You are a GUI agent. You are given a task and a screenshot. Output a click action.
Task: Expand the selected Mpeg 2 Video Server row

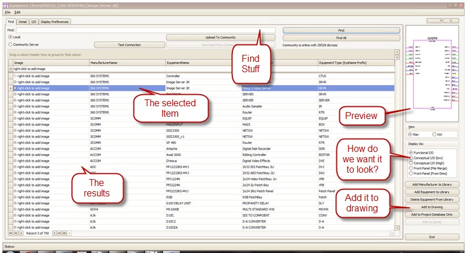15,88
